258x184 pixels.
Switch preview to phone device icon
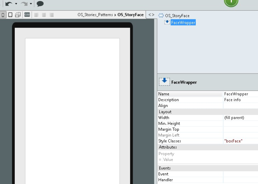click(x=3, y=15)
